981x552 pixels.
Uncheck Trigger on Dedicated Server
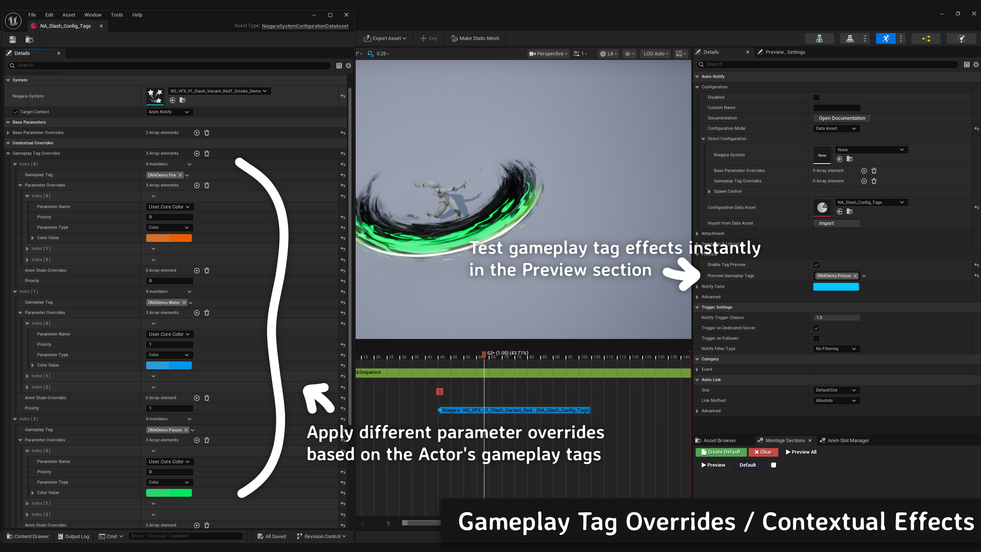[x=816, y=328]
